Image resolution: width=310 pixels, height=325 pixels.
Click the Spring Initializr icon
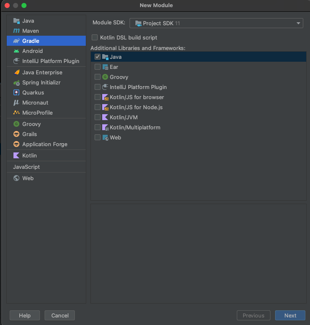point(16,82)
